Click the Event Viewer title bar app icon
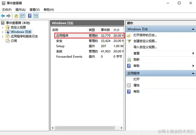 4,3
